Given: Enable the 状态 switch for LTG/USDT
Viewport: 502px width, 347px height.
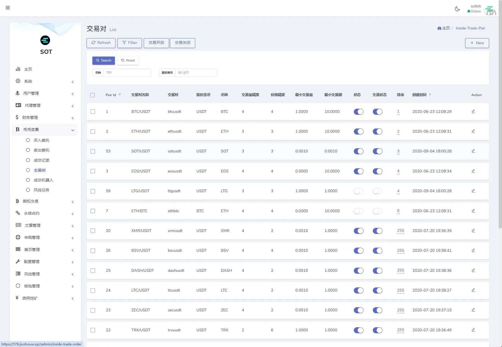Looking at the screenshot, I should 358,191.
